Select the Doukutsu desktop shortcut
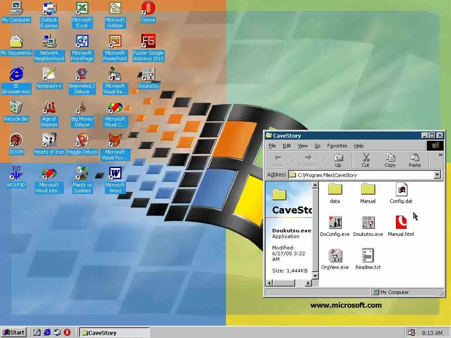 point(148,78)
